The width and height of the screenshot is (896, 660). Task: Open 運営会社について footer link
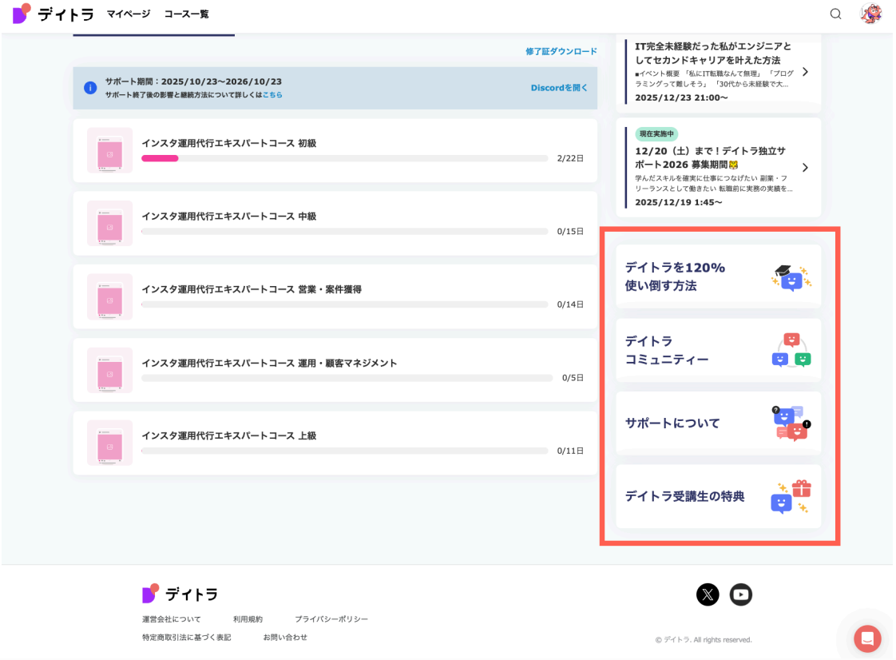coord(172,618)
